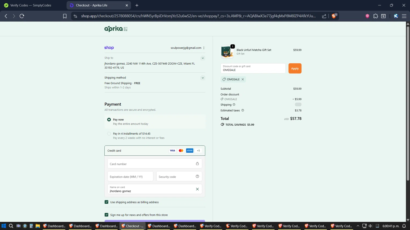This screenshot has height=230, width=410.
Task: Click the Security code help icon
Action: click(197, 176)
